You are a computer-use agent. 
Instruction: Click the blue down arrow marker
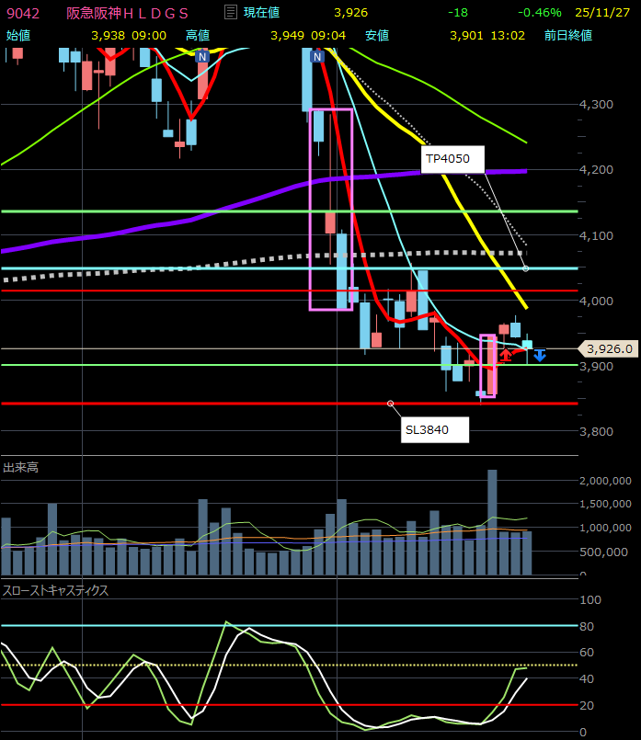pyautogui.click(x=540, y=355)
